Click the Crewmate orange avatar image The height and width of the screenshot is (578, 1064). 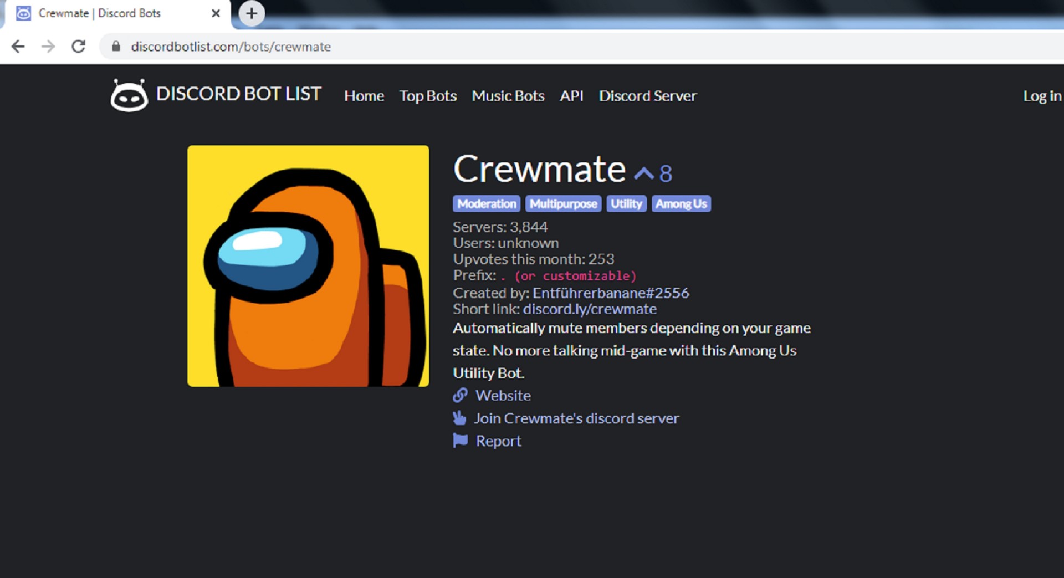tap(308, 266)
